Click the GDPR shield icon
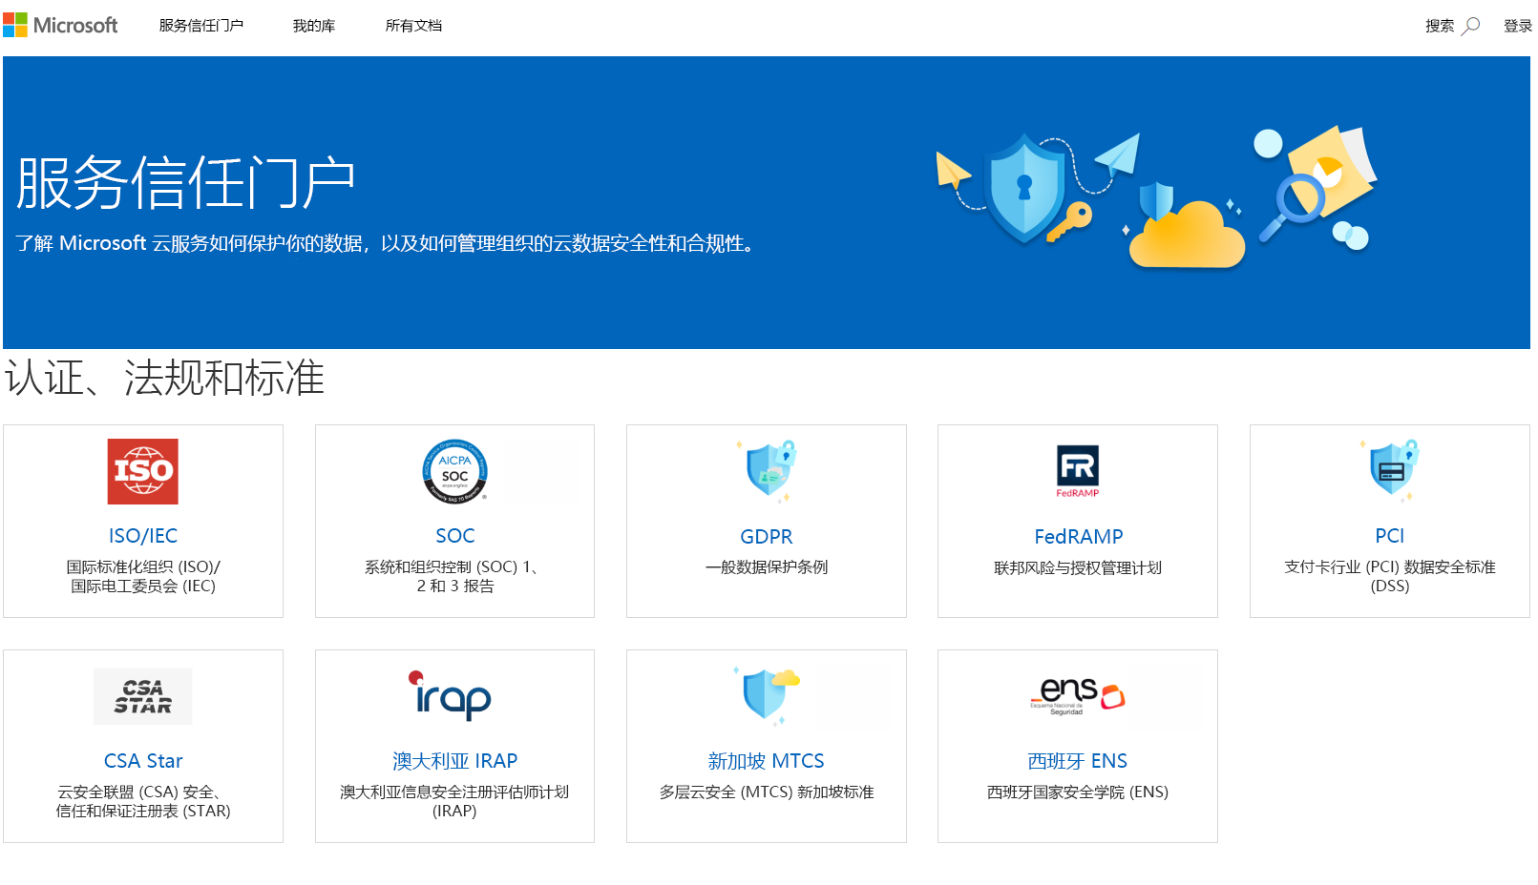1538x885 pixels. coord(767,471)
